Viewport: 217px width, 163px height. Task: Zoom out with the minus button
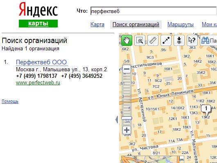coord(127,69)
